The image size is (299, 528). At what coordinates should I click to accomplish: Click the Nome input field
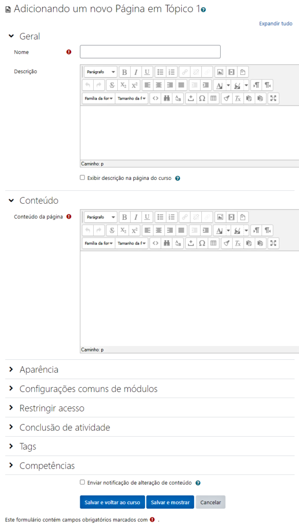pyautogui.click(x=150, y=52)
